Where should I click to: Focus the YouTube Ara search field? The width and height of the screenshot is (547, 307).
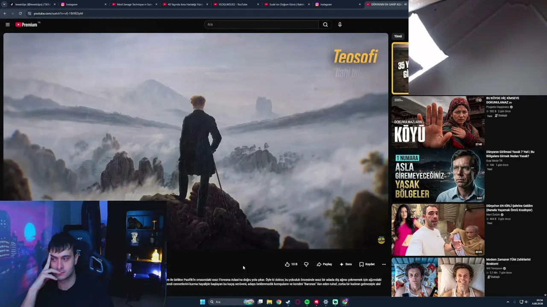coord(261,24)
